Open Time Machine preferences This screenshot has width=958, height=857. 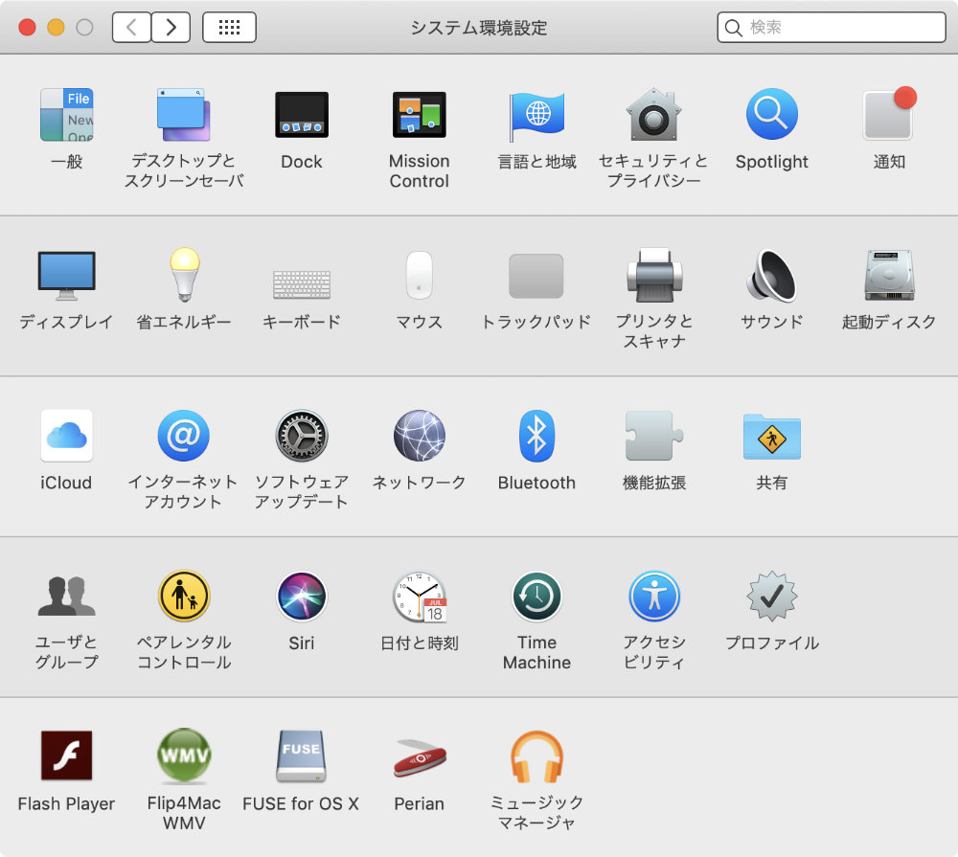click(x=536, y=597)
